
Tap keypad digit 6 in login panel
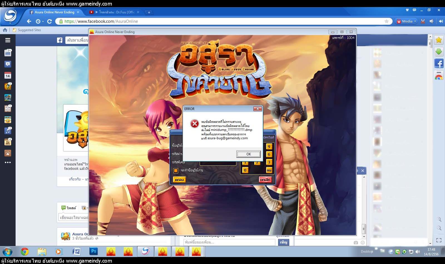(269, 154)
